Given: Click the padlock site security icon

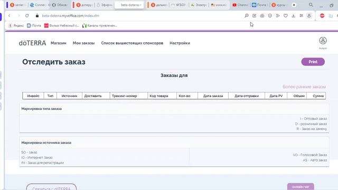Looking at the screenshot, I should 37,15.
